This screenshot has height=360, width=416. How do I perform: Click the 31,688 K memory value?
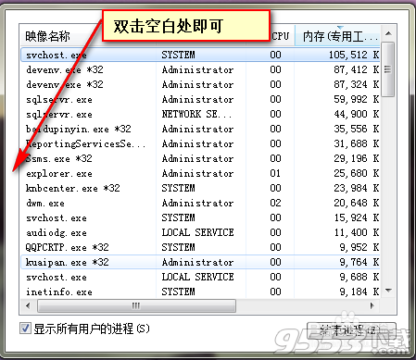click(x=357, y=143)
